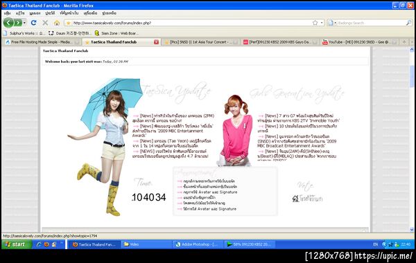Viewport: 416px width, 263px height.
Task: Stop loading with the X icon
Action: tap(45, 23)
